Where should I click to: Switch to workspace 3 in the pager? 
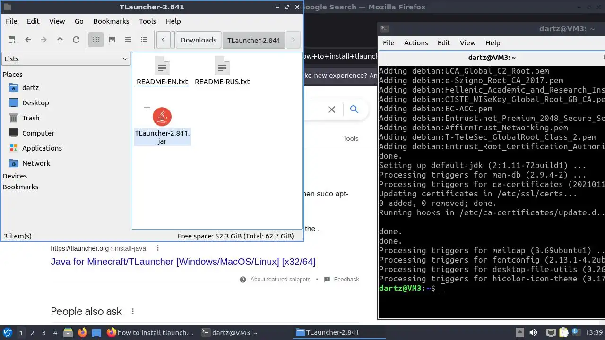coord(43,333)
